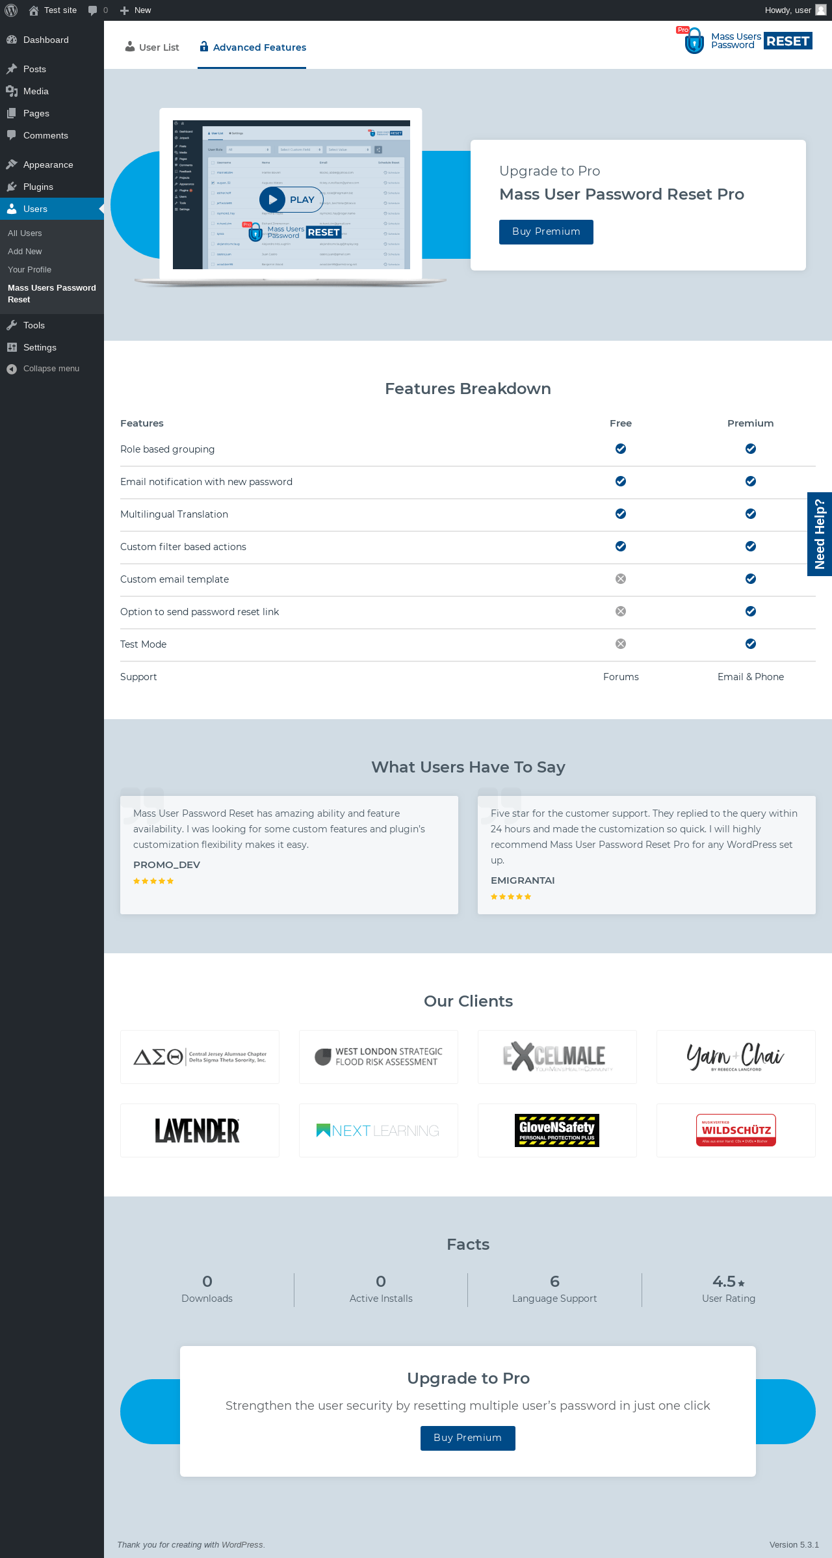The image size is (832, 1558).
Task: Click the PROMO_DEV five-star rating
Action: (x=153, y=881)
